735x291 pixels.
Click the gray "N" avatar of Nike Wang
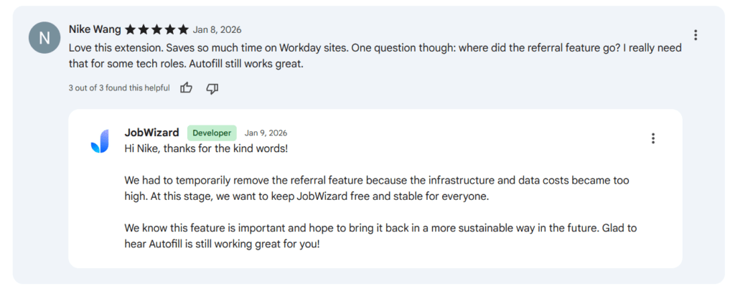(x=45, y=37)
